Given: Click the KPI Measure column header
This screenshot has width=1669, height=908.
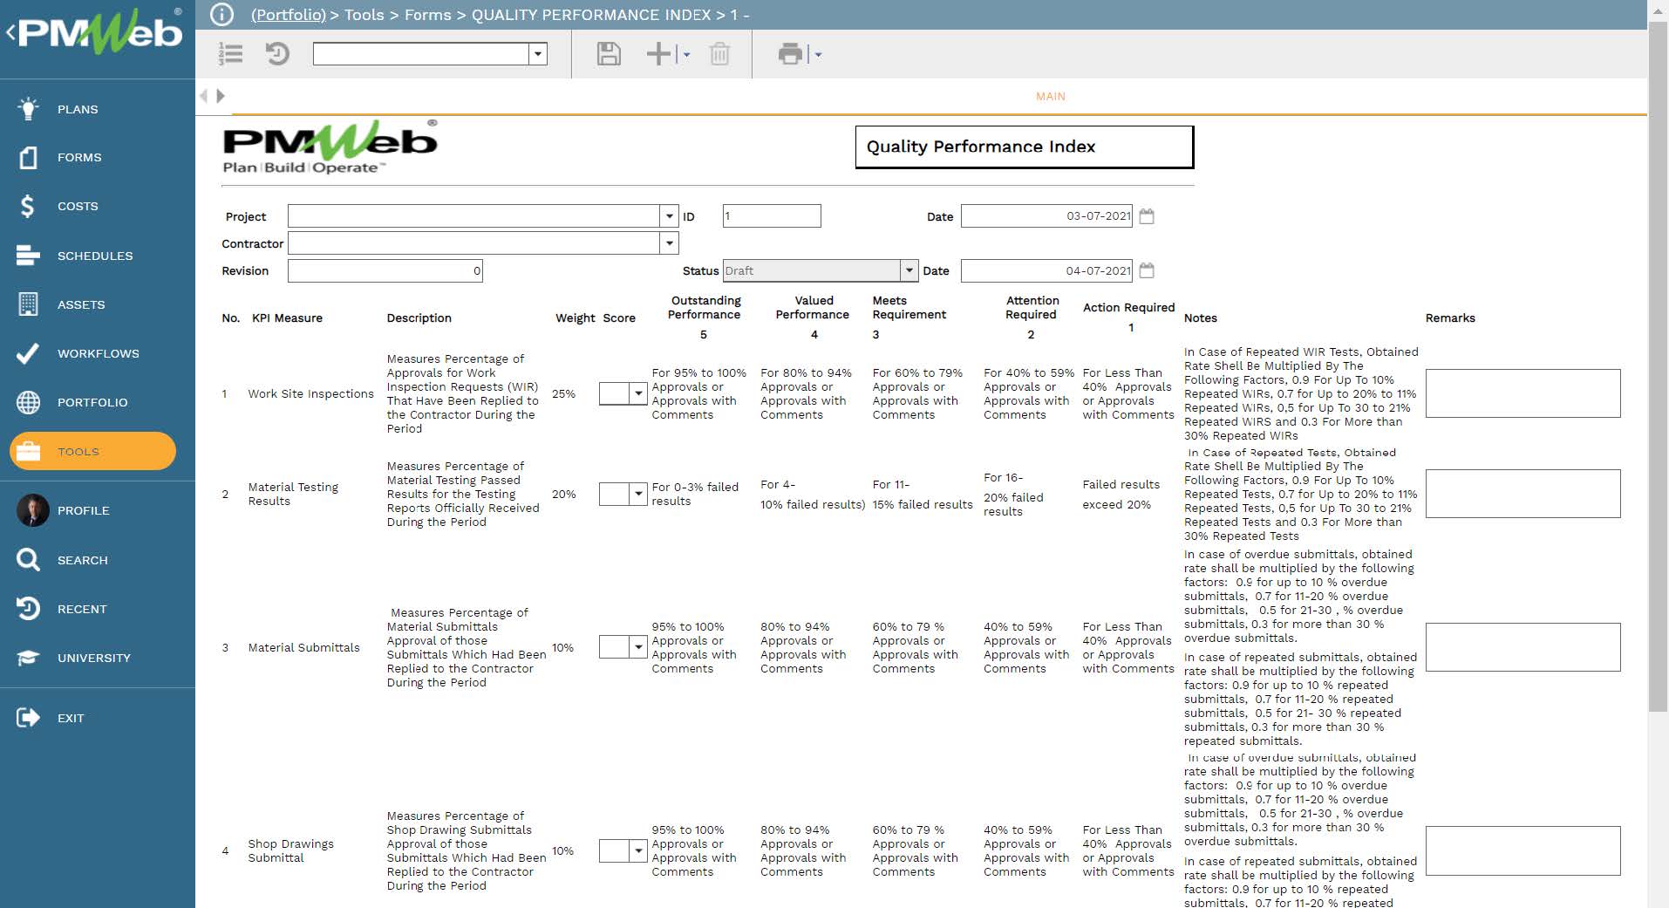Looking at the screenshot, I should (287, 318).
